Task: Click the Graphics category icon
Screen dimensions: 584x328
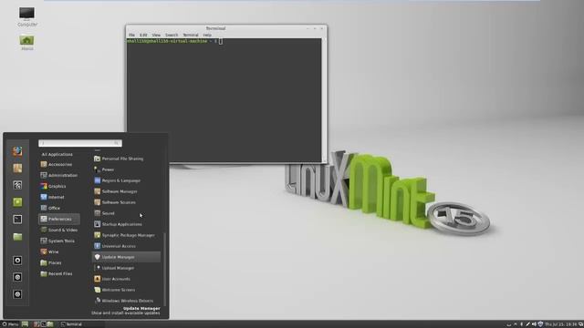Action: click(x=44, y=186)
